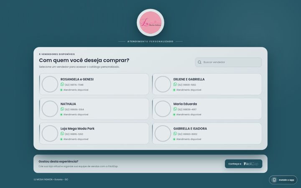The width and height of the screenshot is (301, 188).
Task: Click 'Gostou desta experiência?' text
Action: [x=59, y=162]
